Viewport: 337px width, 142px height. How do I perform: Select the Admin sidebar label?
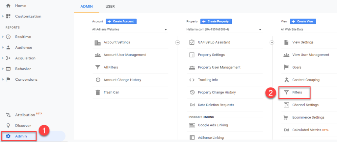tap(21, 136)
